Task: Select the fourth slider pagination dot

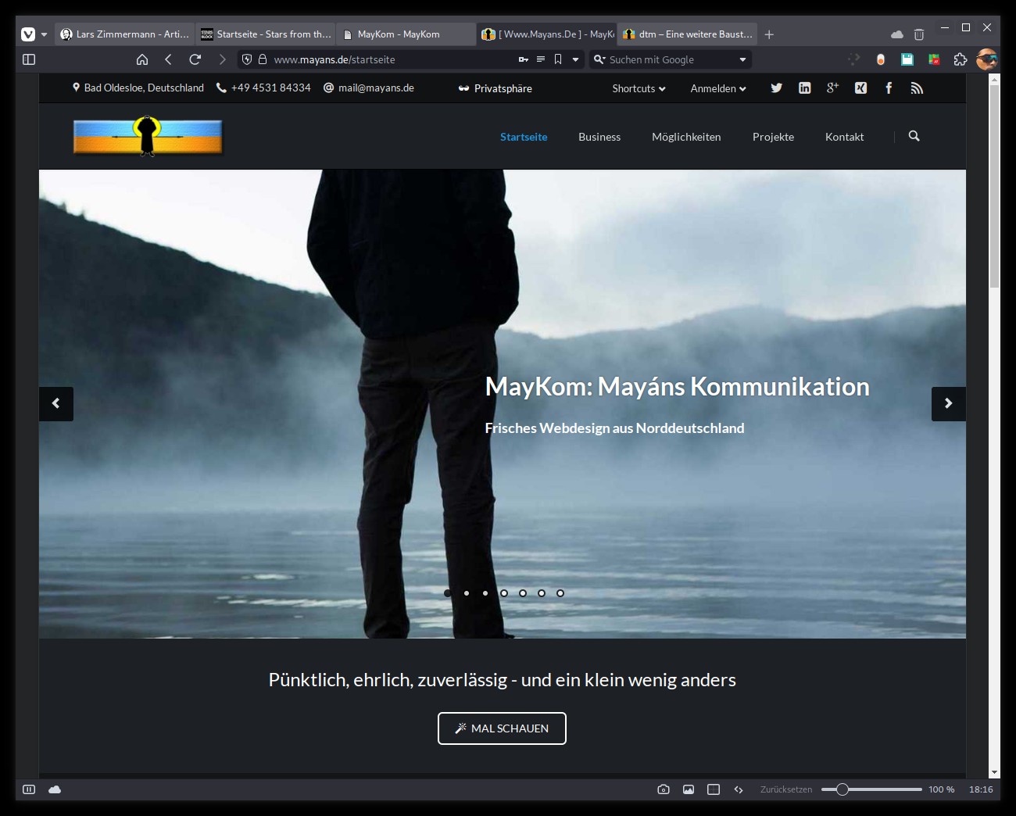Action: click(504, 593)
